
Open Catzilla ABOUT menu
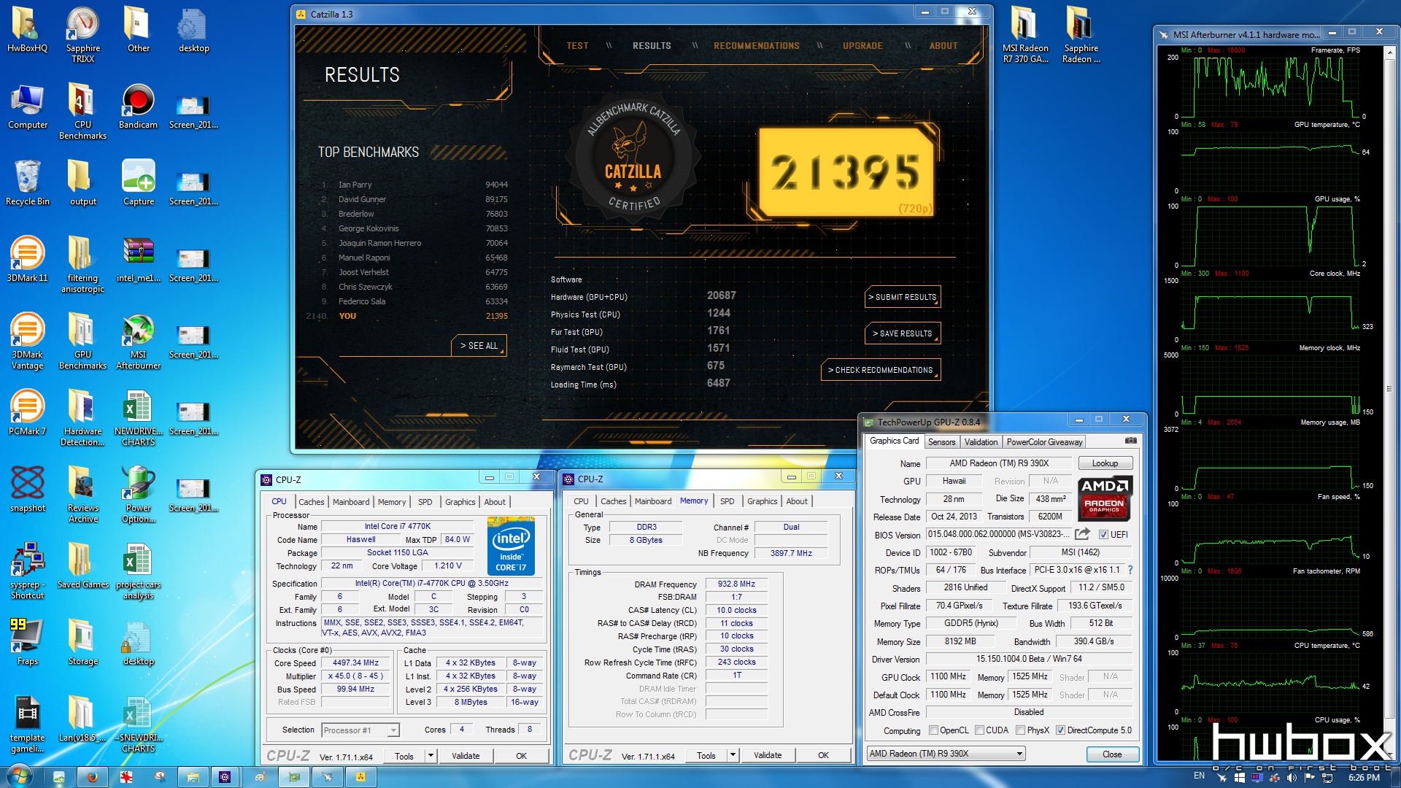(x=943, y=45)
